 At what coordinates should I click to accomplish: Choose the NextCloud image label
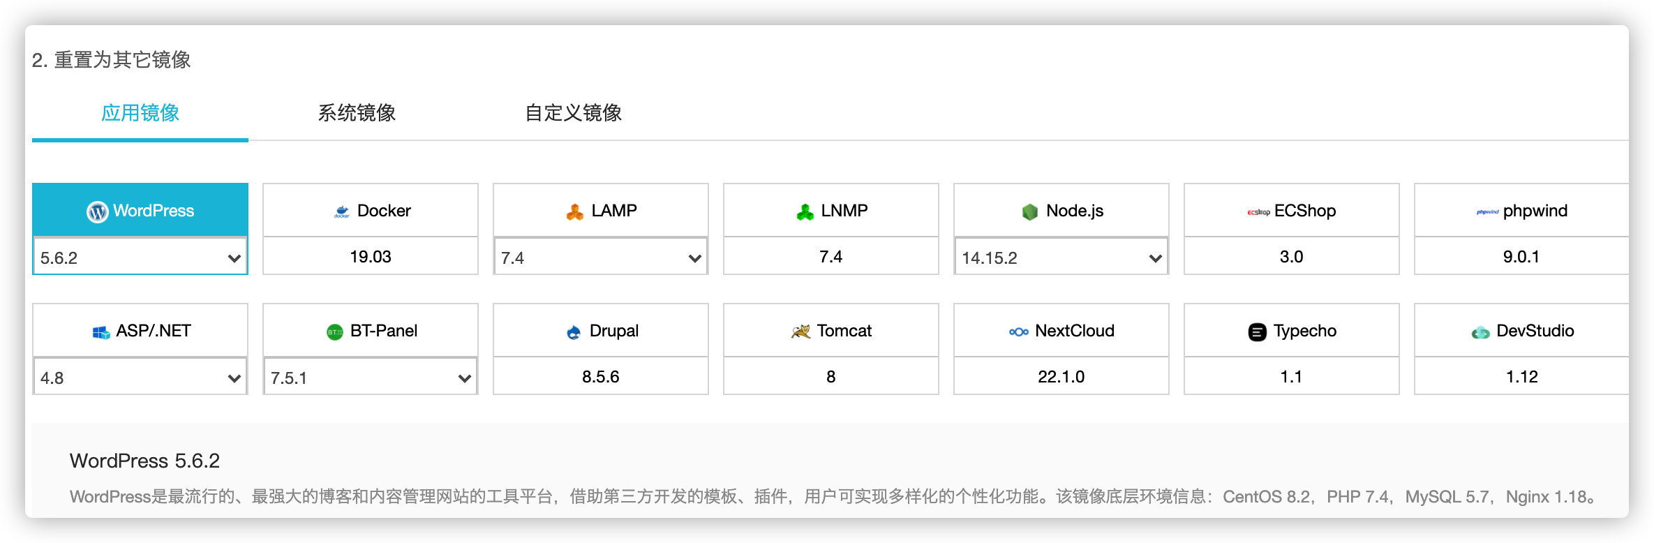point(1075,331)
